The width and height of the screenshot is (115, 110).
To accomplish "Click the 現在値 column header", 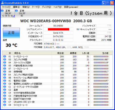I will tap(58, 53).
